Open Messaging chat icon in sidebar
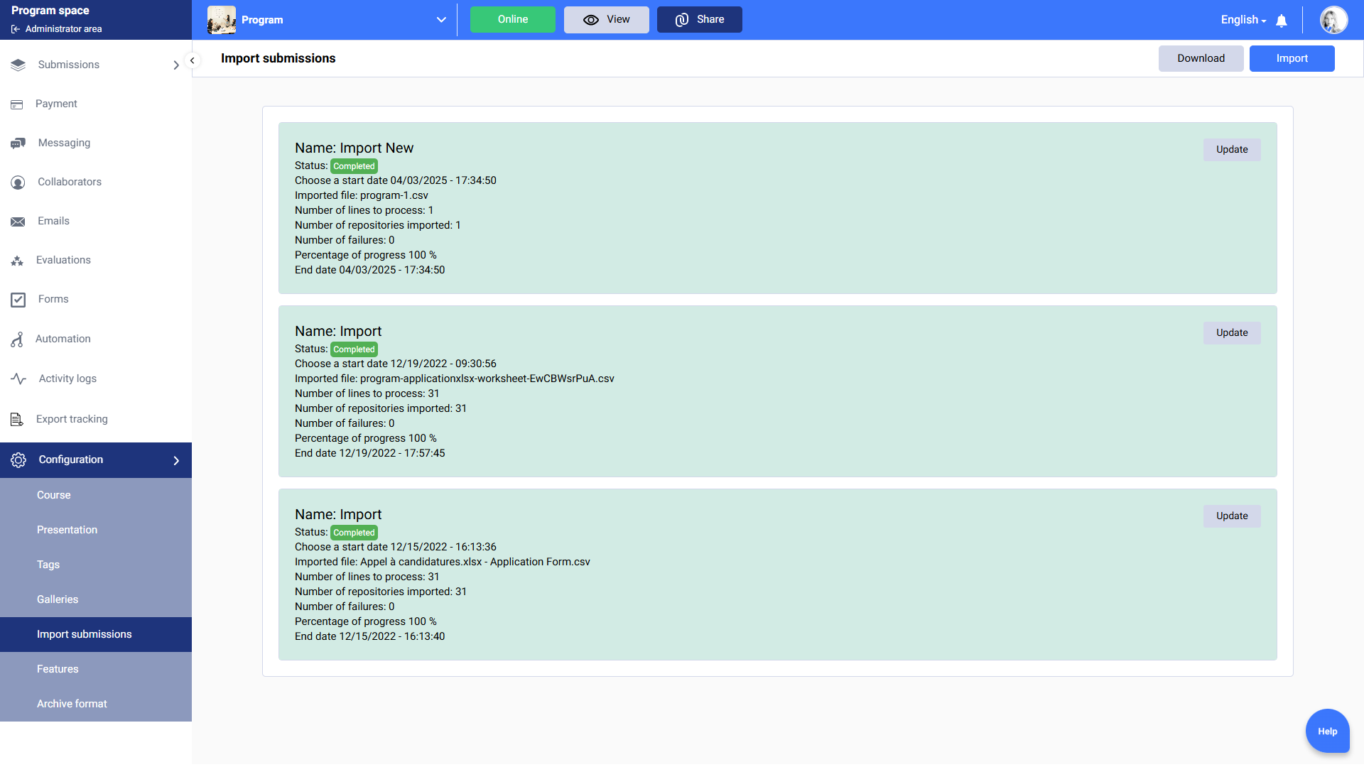Viewport: 1364px width, 767px height. click(18, 143)
